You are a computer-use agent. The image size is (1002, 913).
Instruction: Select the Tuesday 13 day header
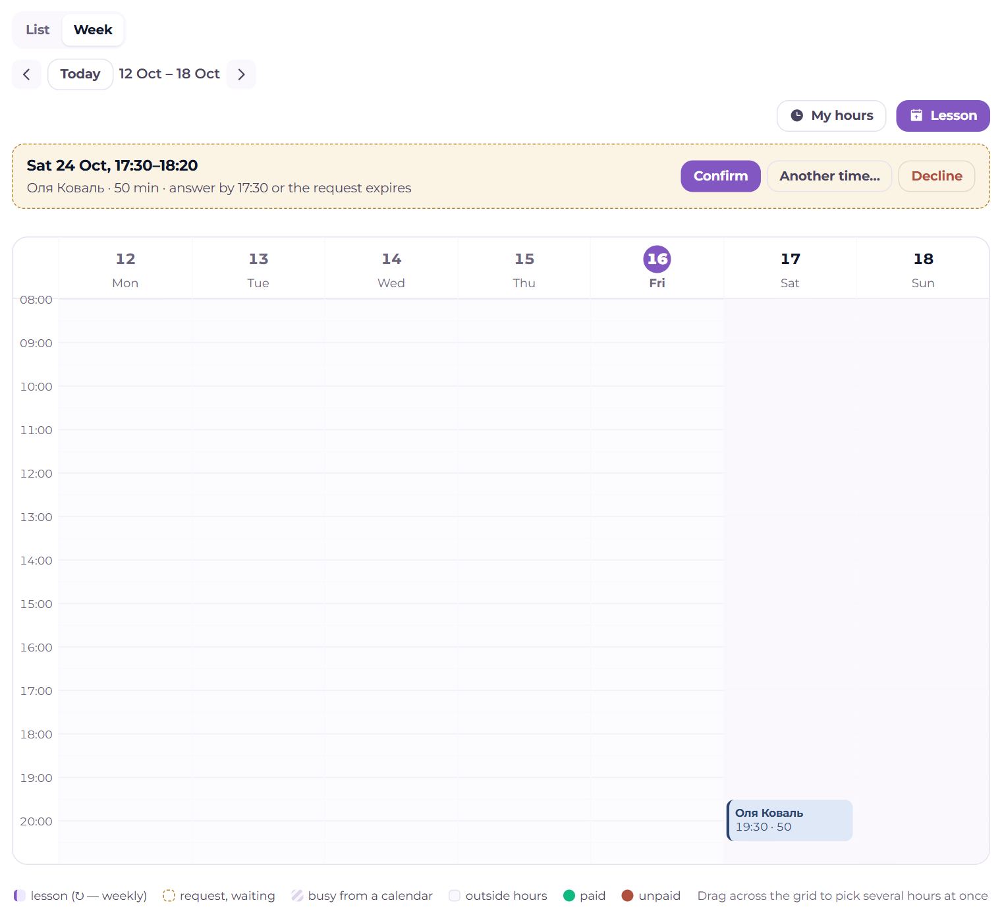(258, 269)
